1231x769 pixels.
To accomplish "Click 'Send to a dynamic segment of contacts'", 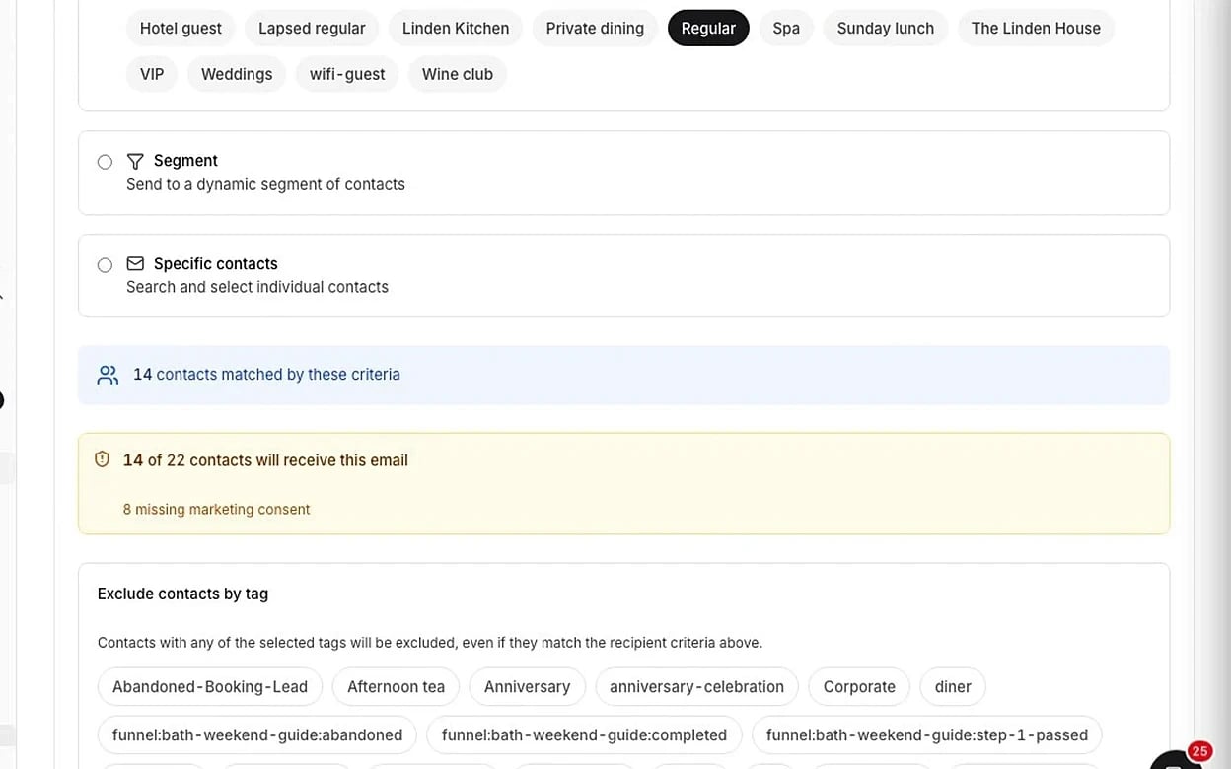I will click(x=265, y=184).
